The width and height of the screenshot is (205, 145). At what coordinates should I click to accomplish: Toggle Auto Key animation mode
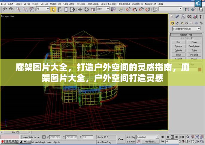tap(131, 137)
